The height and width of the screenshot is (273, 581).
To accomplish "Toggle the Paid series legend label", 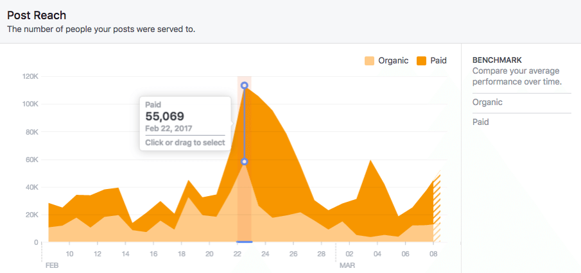I will 438,61.
